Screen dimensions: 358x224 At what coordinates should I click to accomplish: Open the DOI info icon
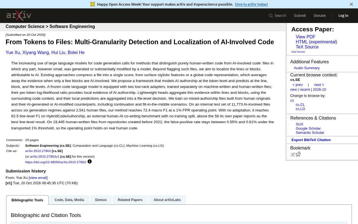point(89,162)
